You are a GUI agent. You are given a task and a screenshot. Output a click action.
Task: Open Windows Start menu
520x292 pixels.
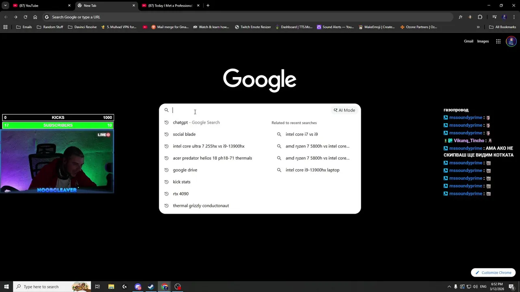point(6,287)
